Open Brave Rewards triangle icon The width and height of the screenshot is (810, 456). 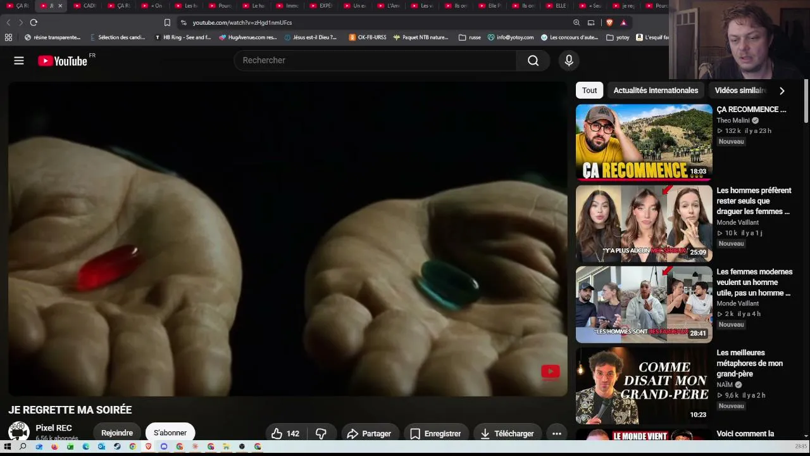(623, 22)
